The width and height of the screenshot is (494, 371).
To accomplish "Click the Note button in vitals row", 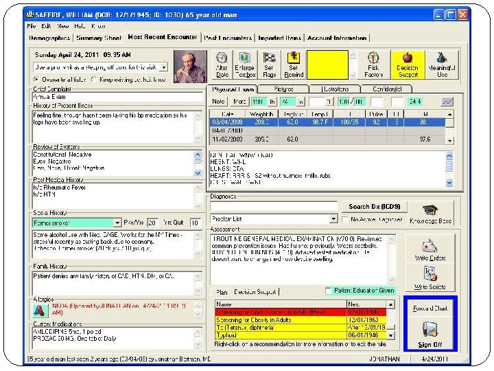I will click(x=218, y=102).
